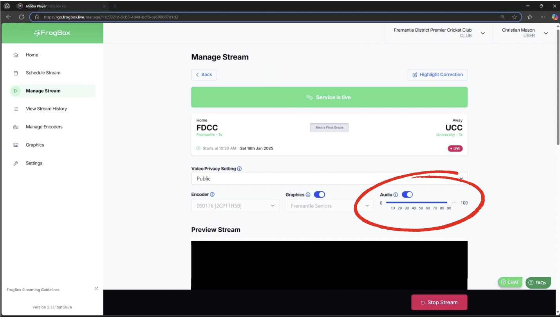This screenshot has height=317, width=560.
Task: Click the red Stop Stream button
Action: pyautogui.click(x=439, y=303)
